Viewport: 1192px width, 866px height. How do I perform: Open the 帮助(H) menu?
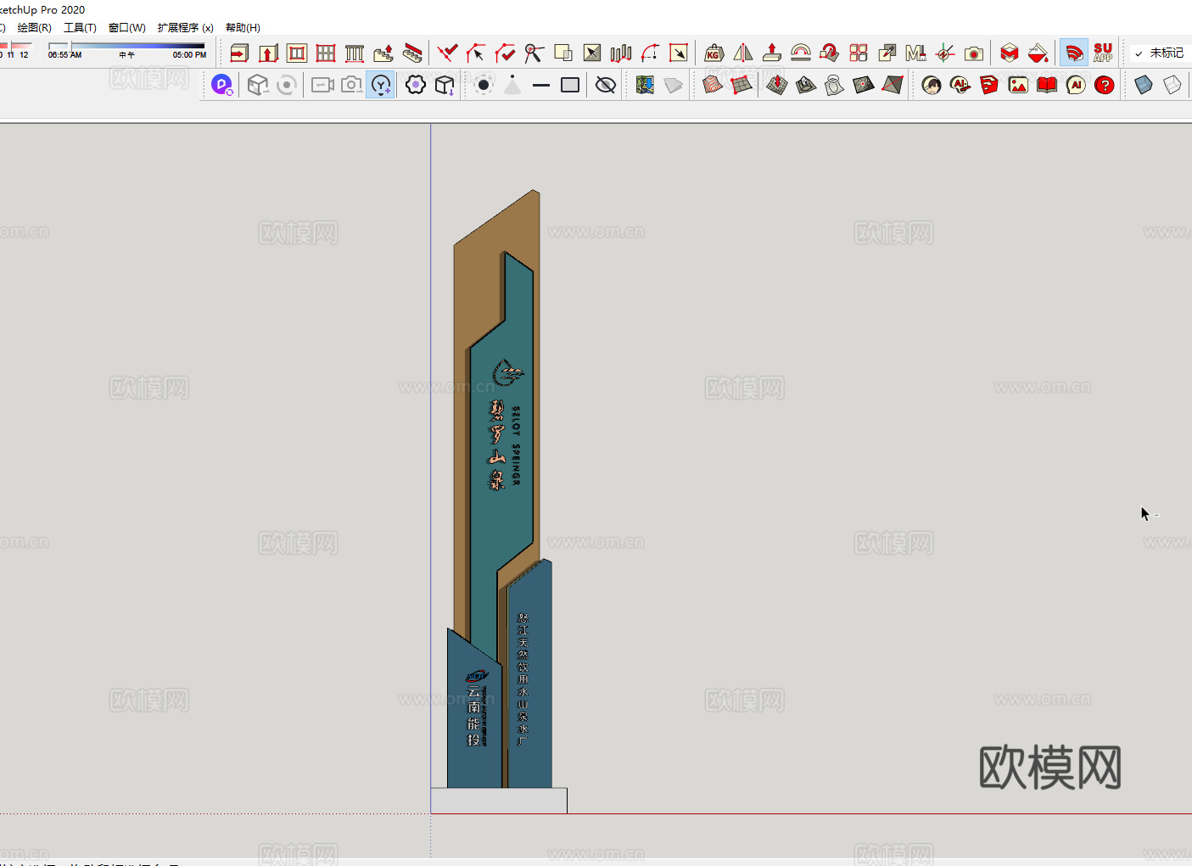click(x=243, y=28)
